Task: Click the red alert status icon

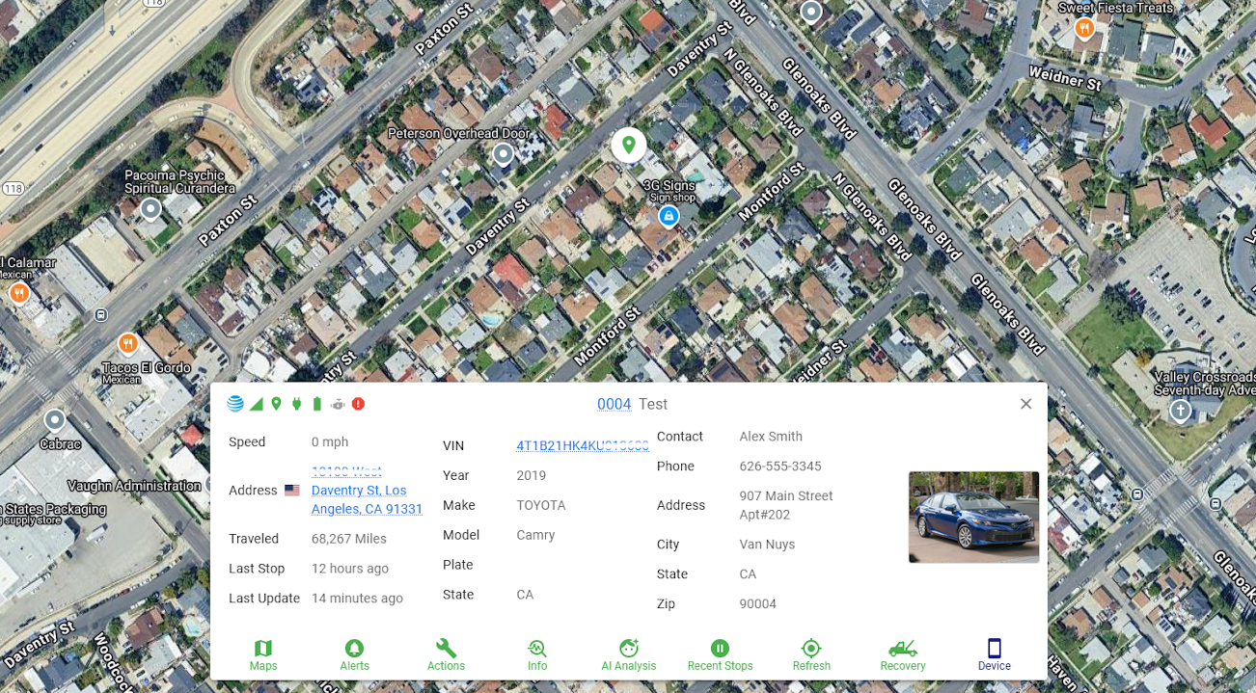Action: 358,403
